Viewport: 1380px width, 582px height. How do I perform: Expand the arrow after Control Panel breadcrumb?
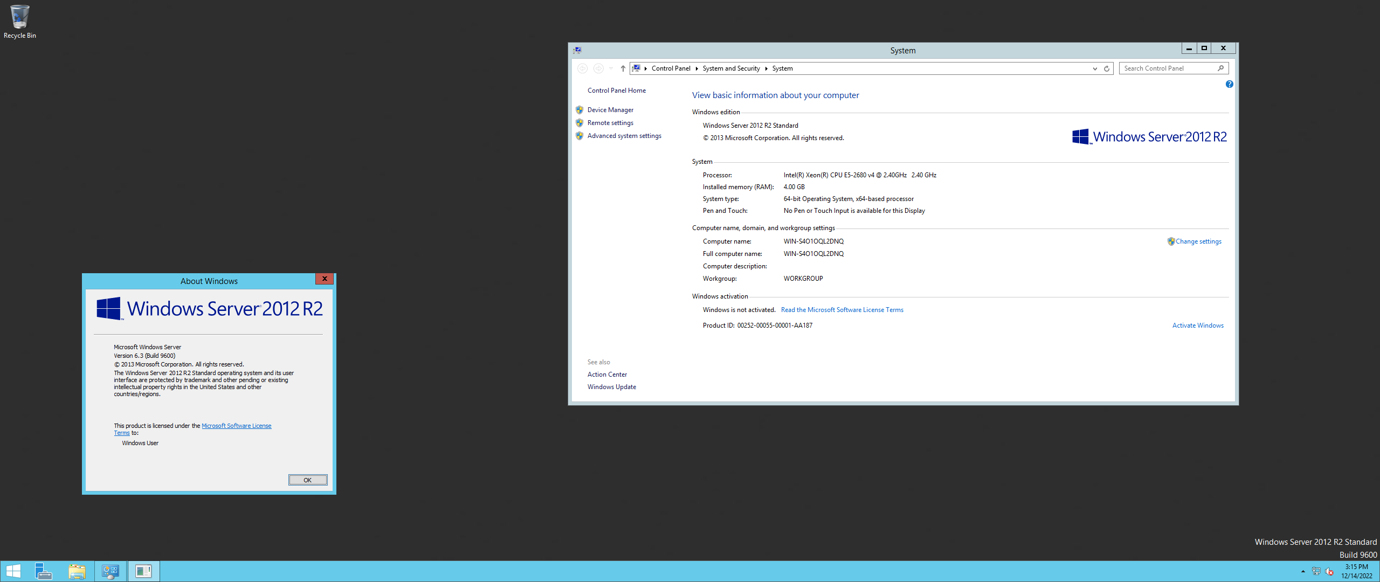(x=696, y=68)
